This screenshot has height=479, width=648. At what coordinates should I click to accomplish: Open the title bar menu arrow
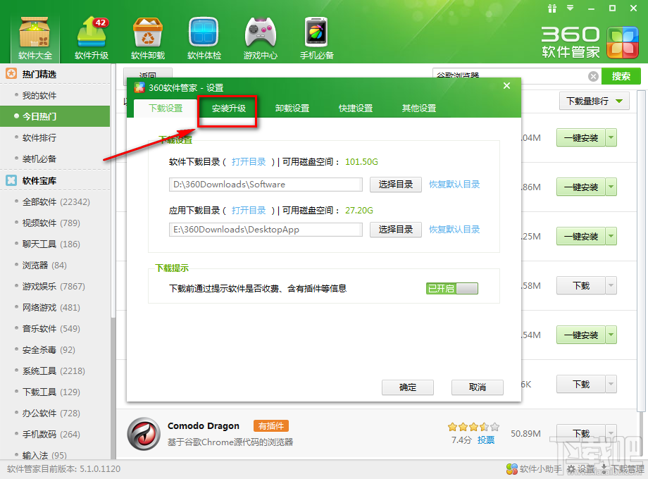[x=568, y=8]
